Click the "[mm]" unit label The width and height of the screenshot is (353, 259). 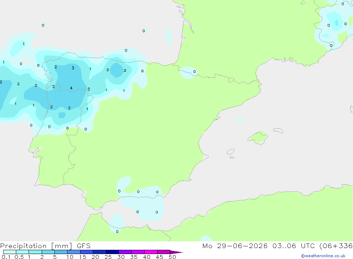pyautogui.click(x=61, y=246)
